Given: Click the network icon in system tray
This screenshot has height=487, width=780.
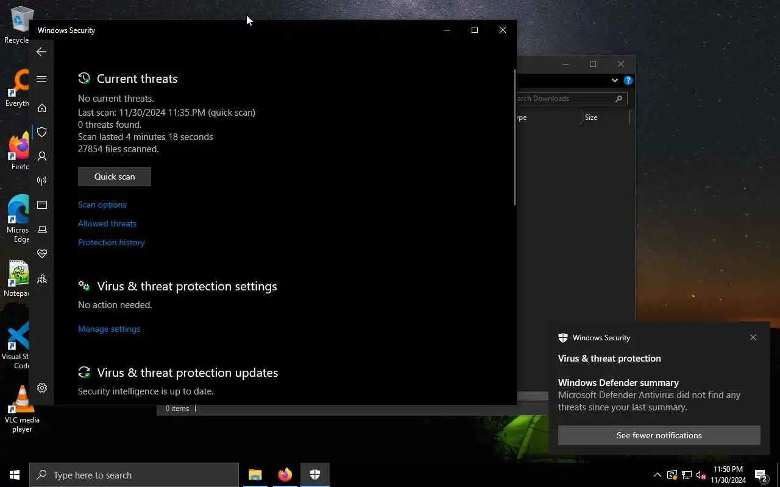Looking at the screenshot, I should 687,475.
